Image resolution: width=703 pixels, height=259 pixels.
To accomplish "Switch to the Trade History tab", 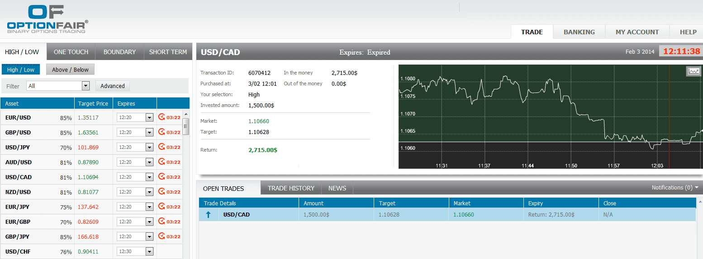I will point(291,188).
